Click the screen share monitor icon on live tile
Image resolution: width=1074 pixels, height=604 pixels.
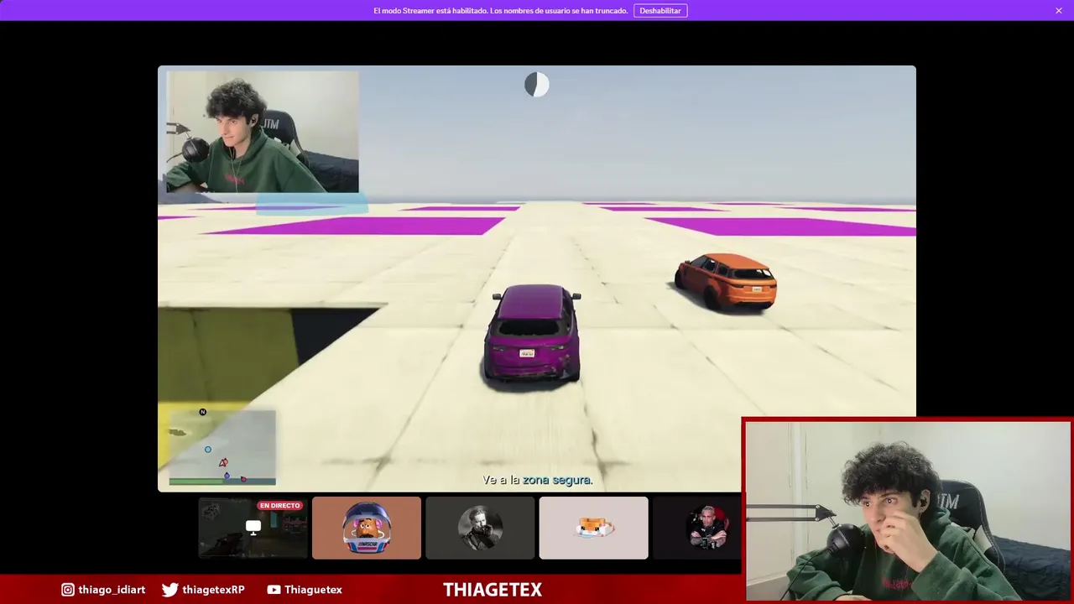click(253, 527)
